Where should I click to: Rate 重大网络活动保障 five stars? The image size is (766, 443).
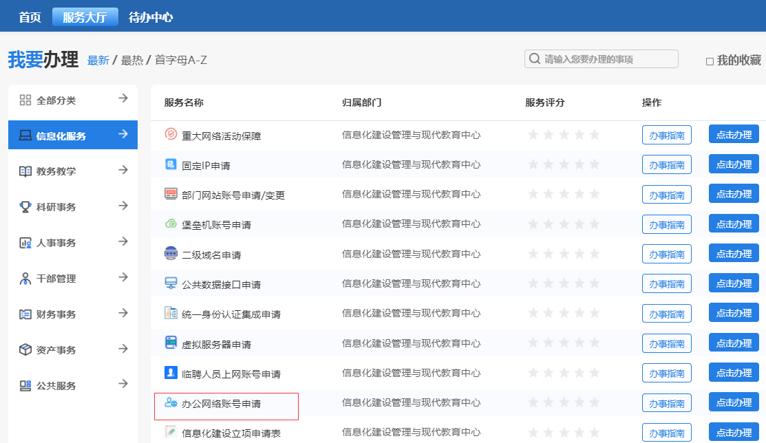pos(595,135)
